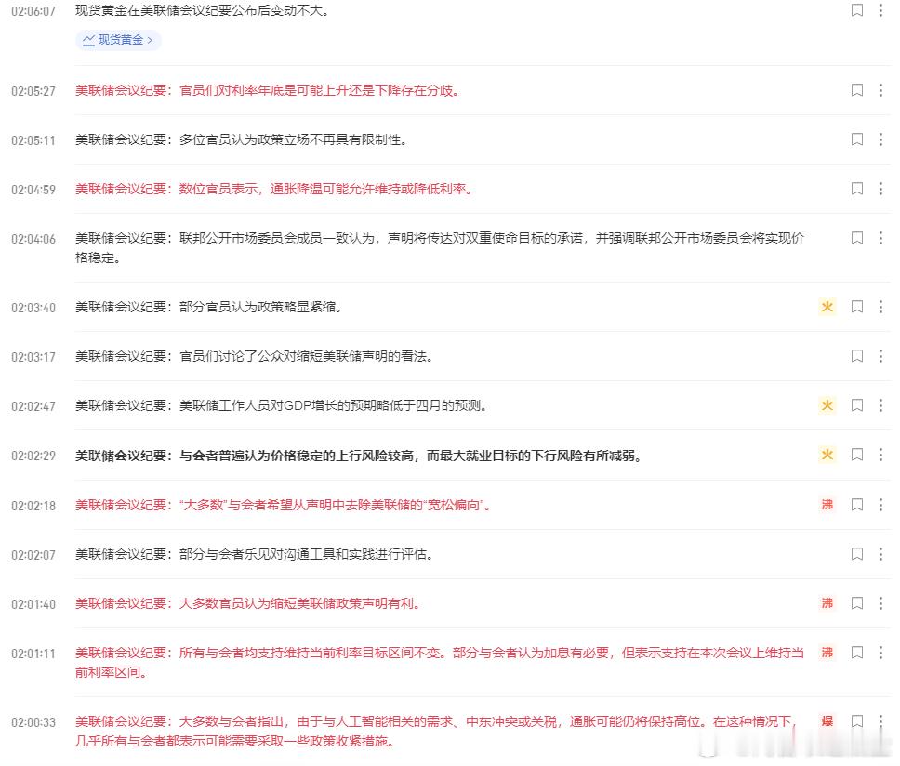
Task: Open bold headline 与会者普遍认为价格稳定的上行风险较高
Action: coord(359,456)
